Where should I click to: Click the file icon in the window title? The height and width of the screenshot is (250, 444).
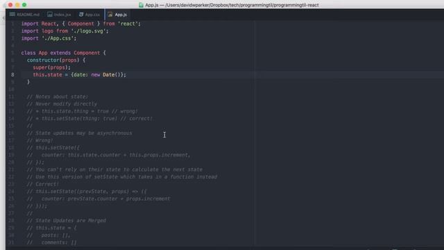pyautogui.click(x=141, y=5)
